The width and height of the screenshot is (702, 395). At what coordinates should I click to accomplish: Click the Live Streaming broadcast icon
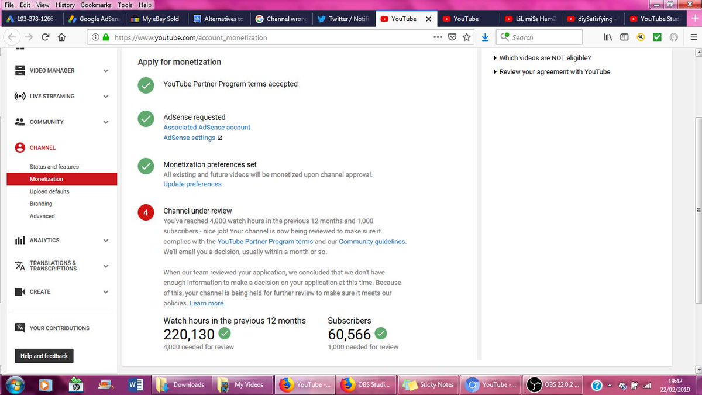20,96
